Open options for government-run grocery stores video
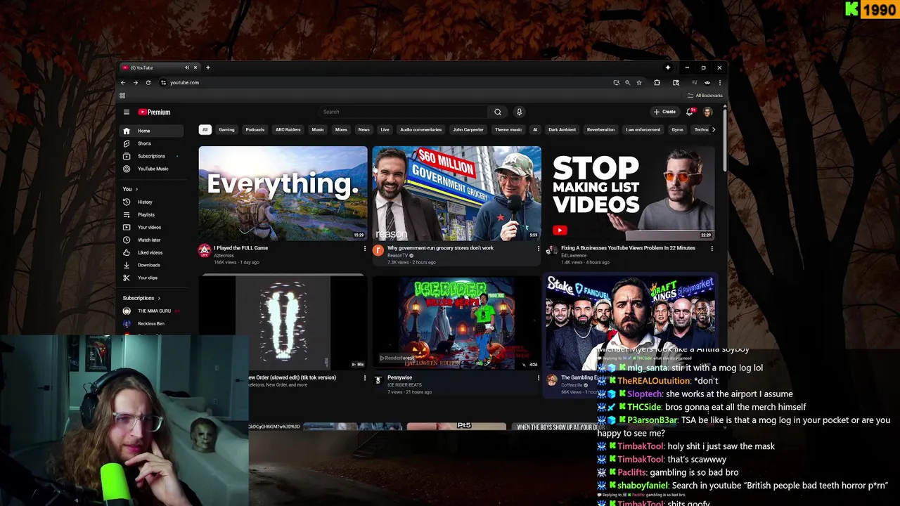Screen dimensions: 900x506 click(539, 248)
